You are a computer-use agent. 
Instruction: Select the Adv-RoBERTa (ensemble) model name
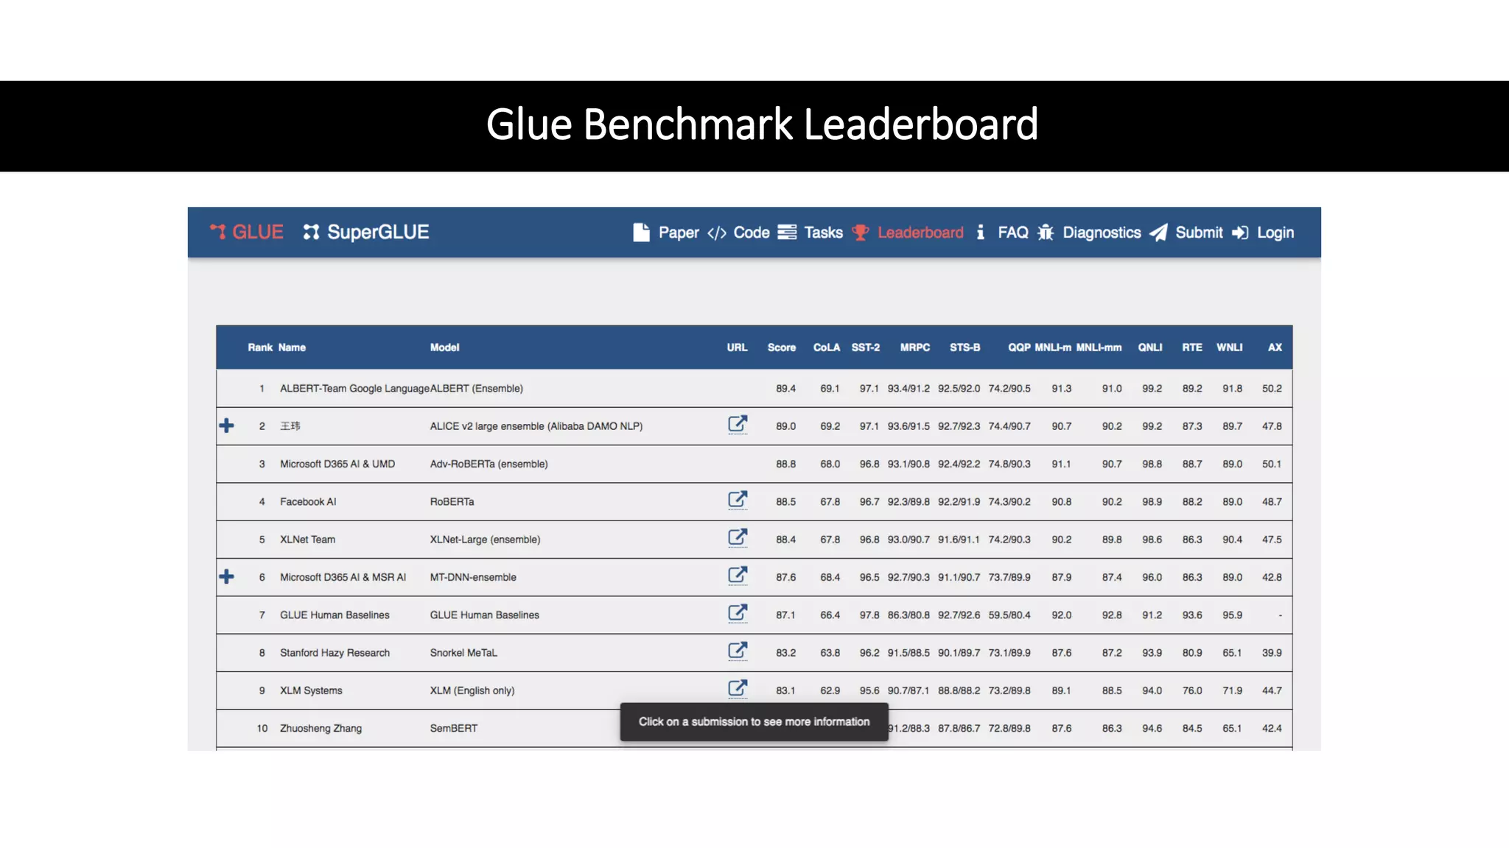pos(489,464)
